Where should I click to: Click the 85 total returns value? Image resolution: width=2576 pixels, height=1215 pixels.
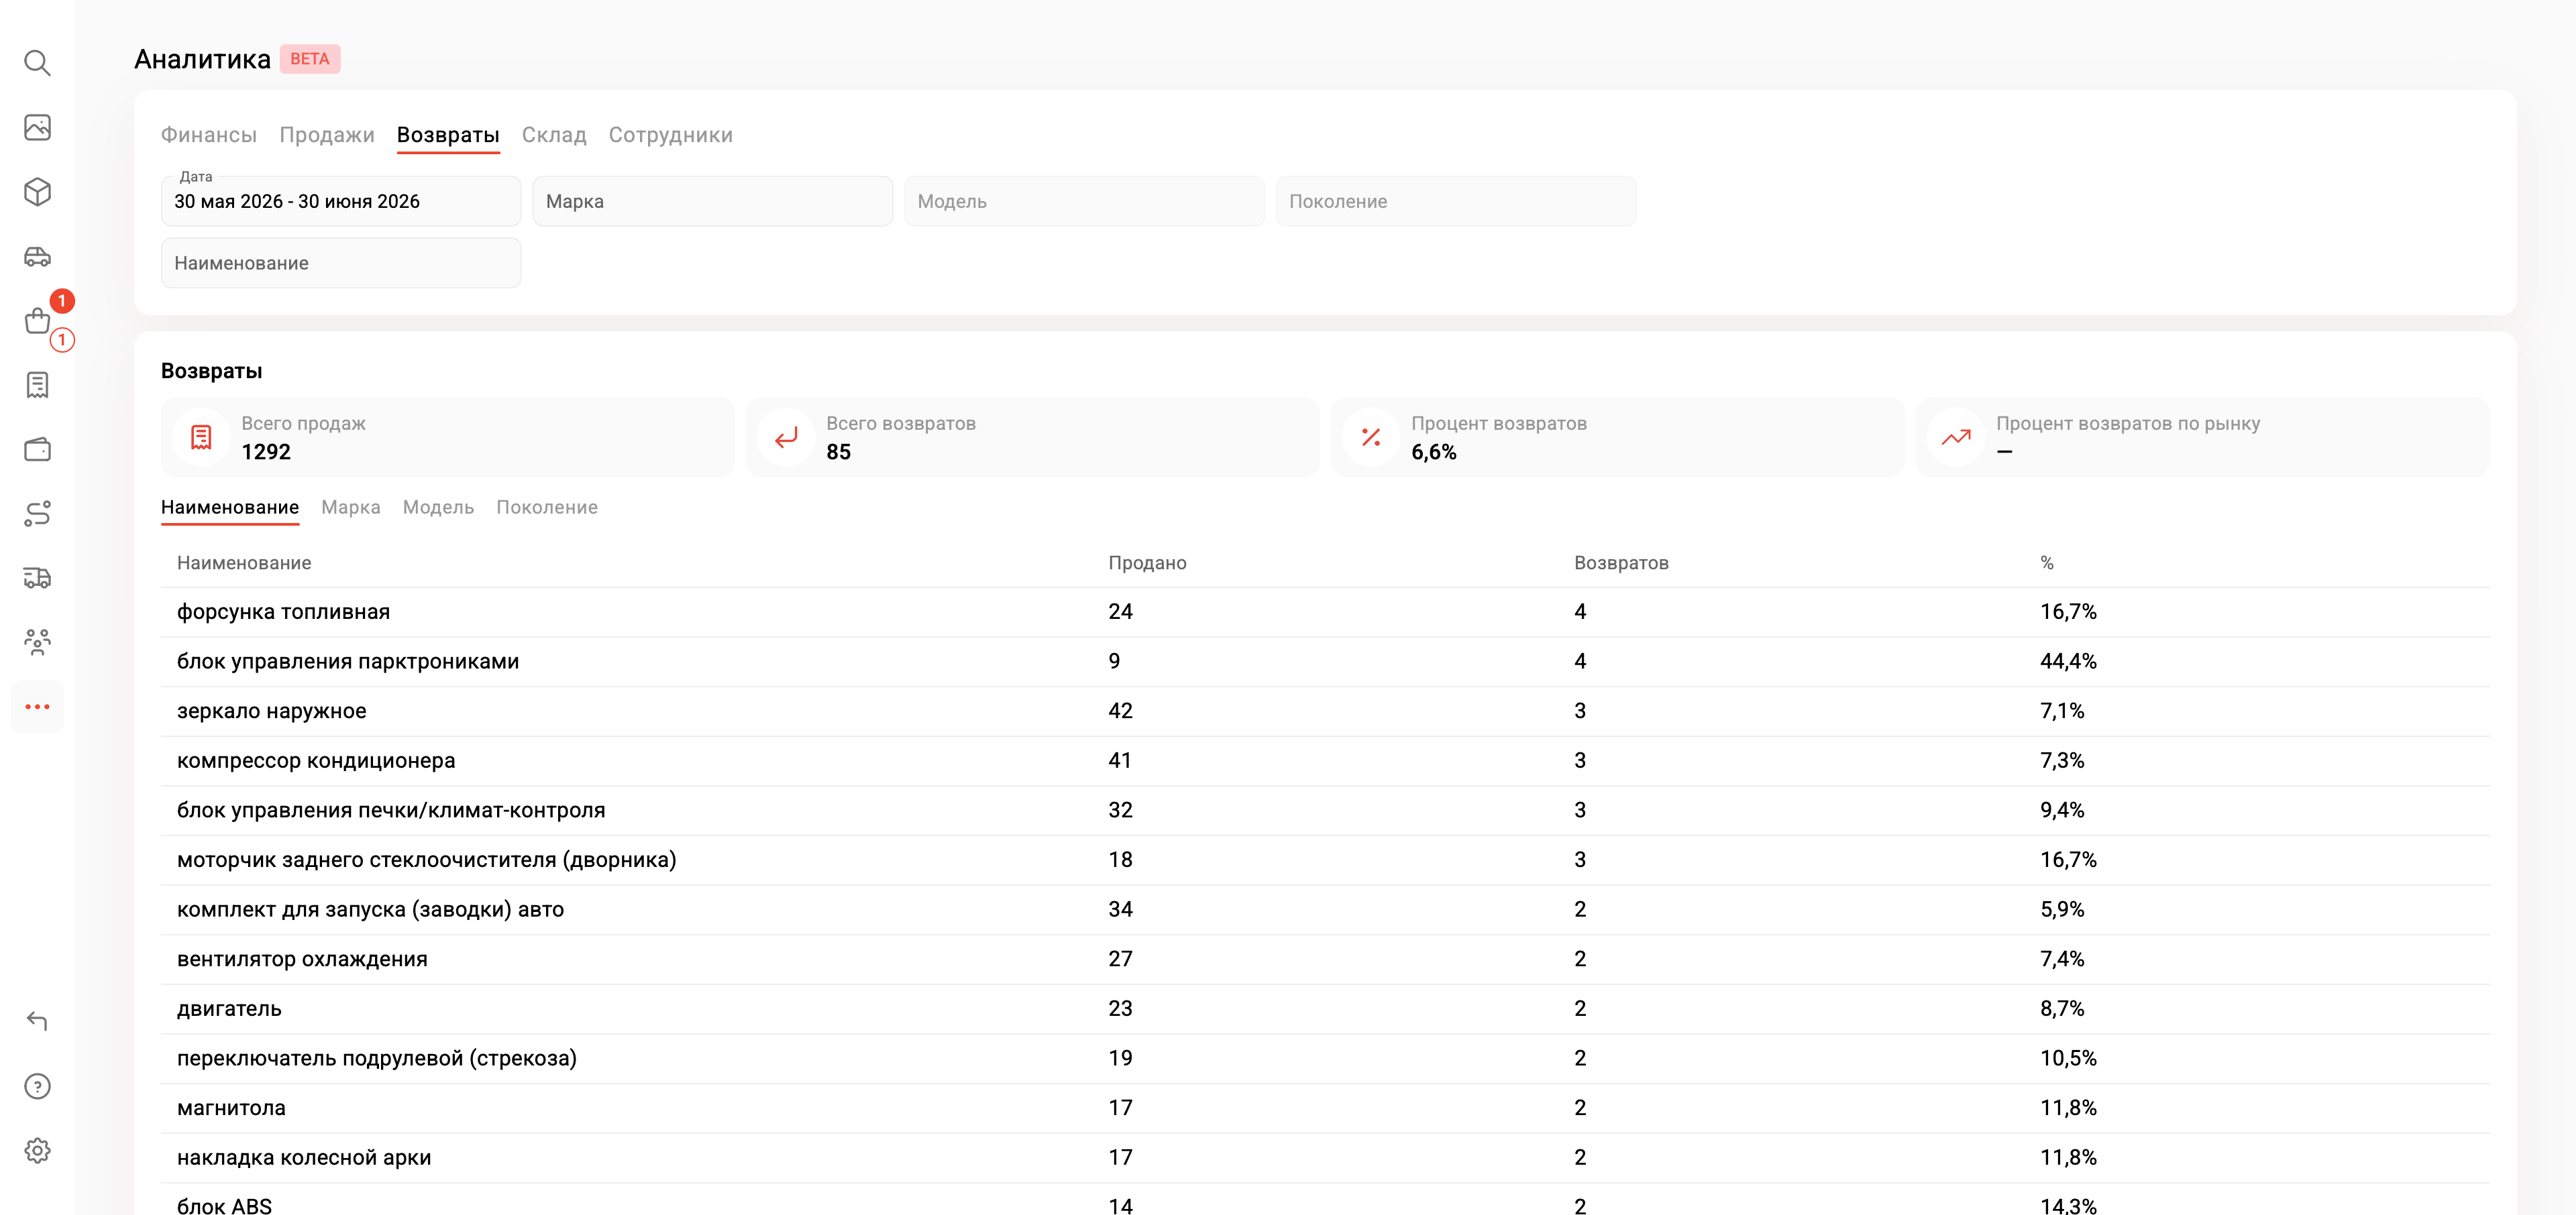pyautogui.click(x=838, y=452)
